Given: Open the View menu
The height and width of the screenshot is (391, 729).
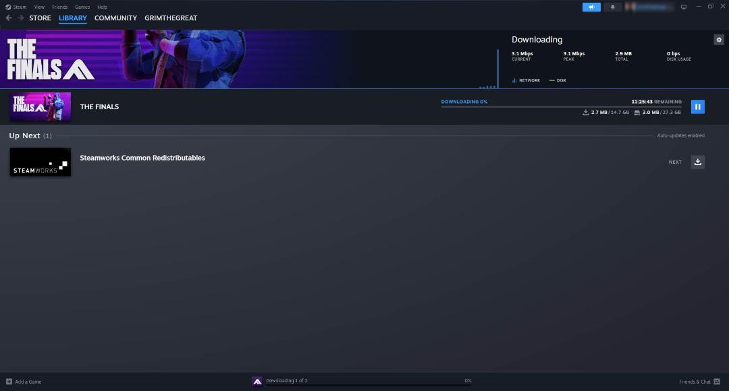Looking at the screenshot, I should coord(40,7).
